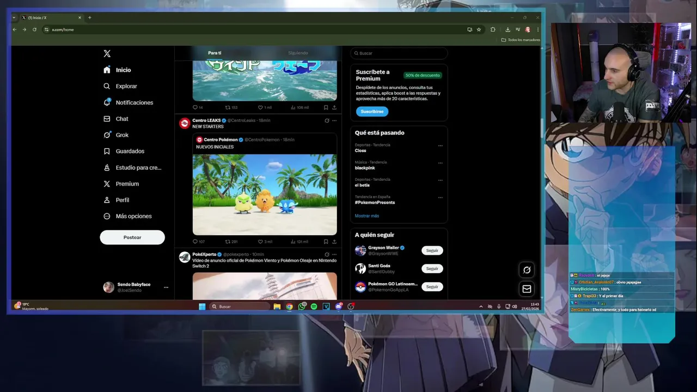The image size is (697, 392).
Task: Open Estudio para creadores sidebar item
Action: pos(132,167)
